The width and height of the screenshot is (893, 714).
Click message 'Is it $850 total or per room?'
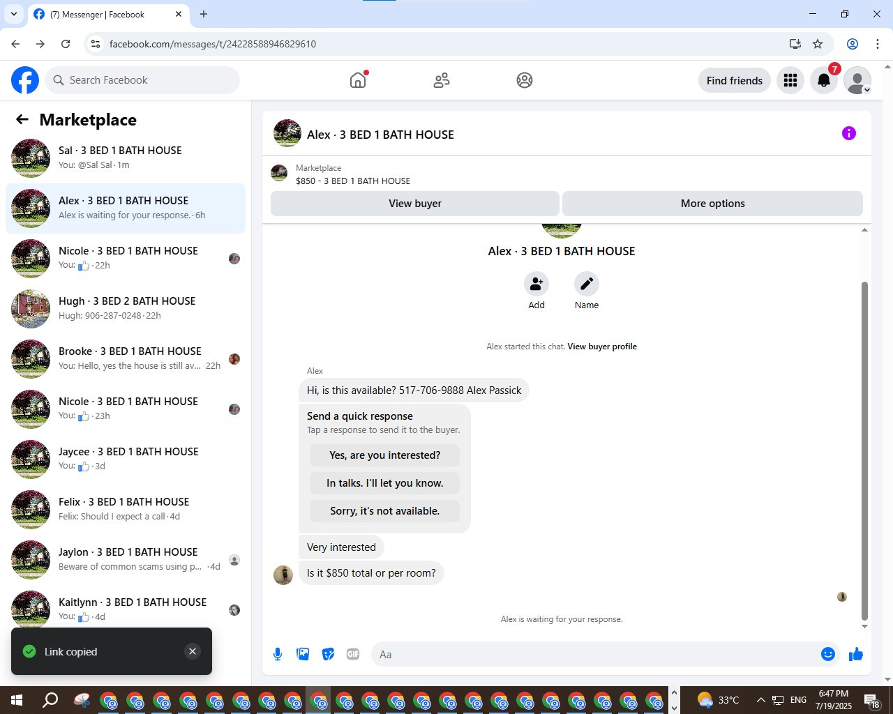pos(371,573)
